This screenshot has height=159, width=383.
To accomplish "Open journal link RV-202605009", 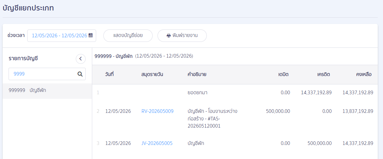I will point(157,111).
